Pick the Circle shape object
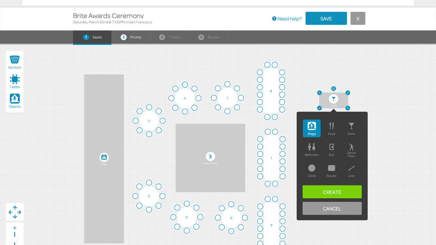436x245 pixels. click(312, 170)
